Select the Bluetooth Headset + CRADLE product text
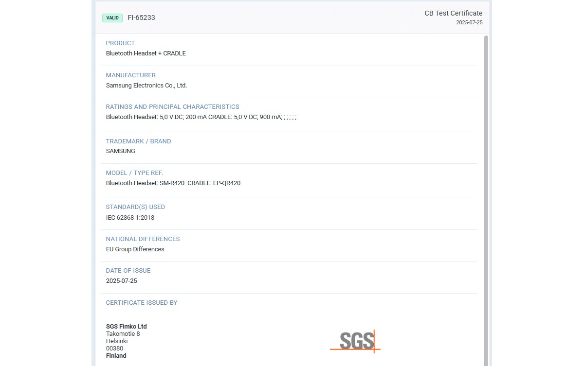Screen dimensions: 584x366 click(146, 53)
